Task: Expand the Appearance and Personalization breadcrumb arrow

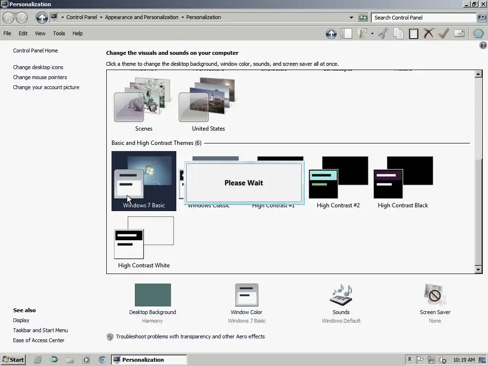Action: [x=183, y=18]
